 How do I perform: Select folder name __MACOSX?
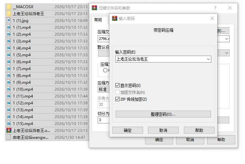pyautogui.click(x=23, y=7)
